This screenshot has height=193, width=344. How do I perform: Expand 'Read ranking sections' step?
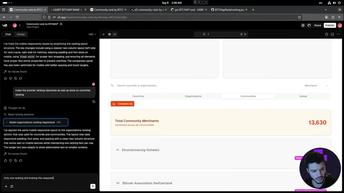[x=19, y=114]
